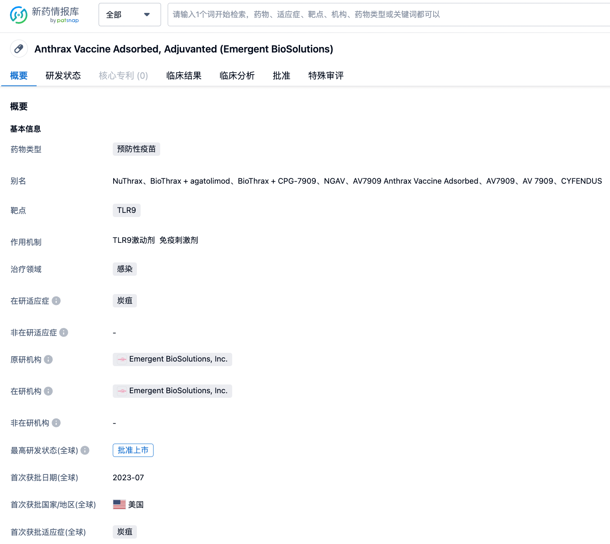
Task: Open Emergent BioSolutions link in 原研机构 row
Action: tap(172, 359)
